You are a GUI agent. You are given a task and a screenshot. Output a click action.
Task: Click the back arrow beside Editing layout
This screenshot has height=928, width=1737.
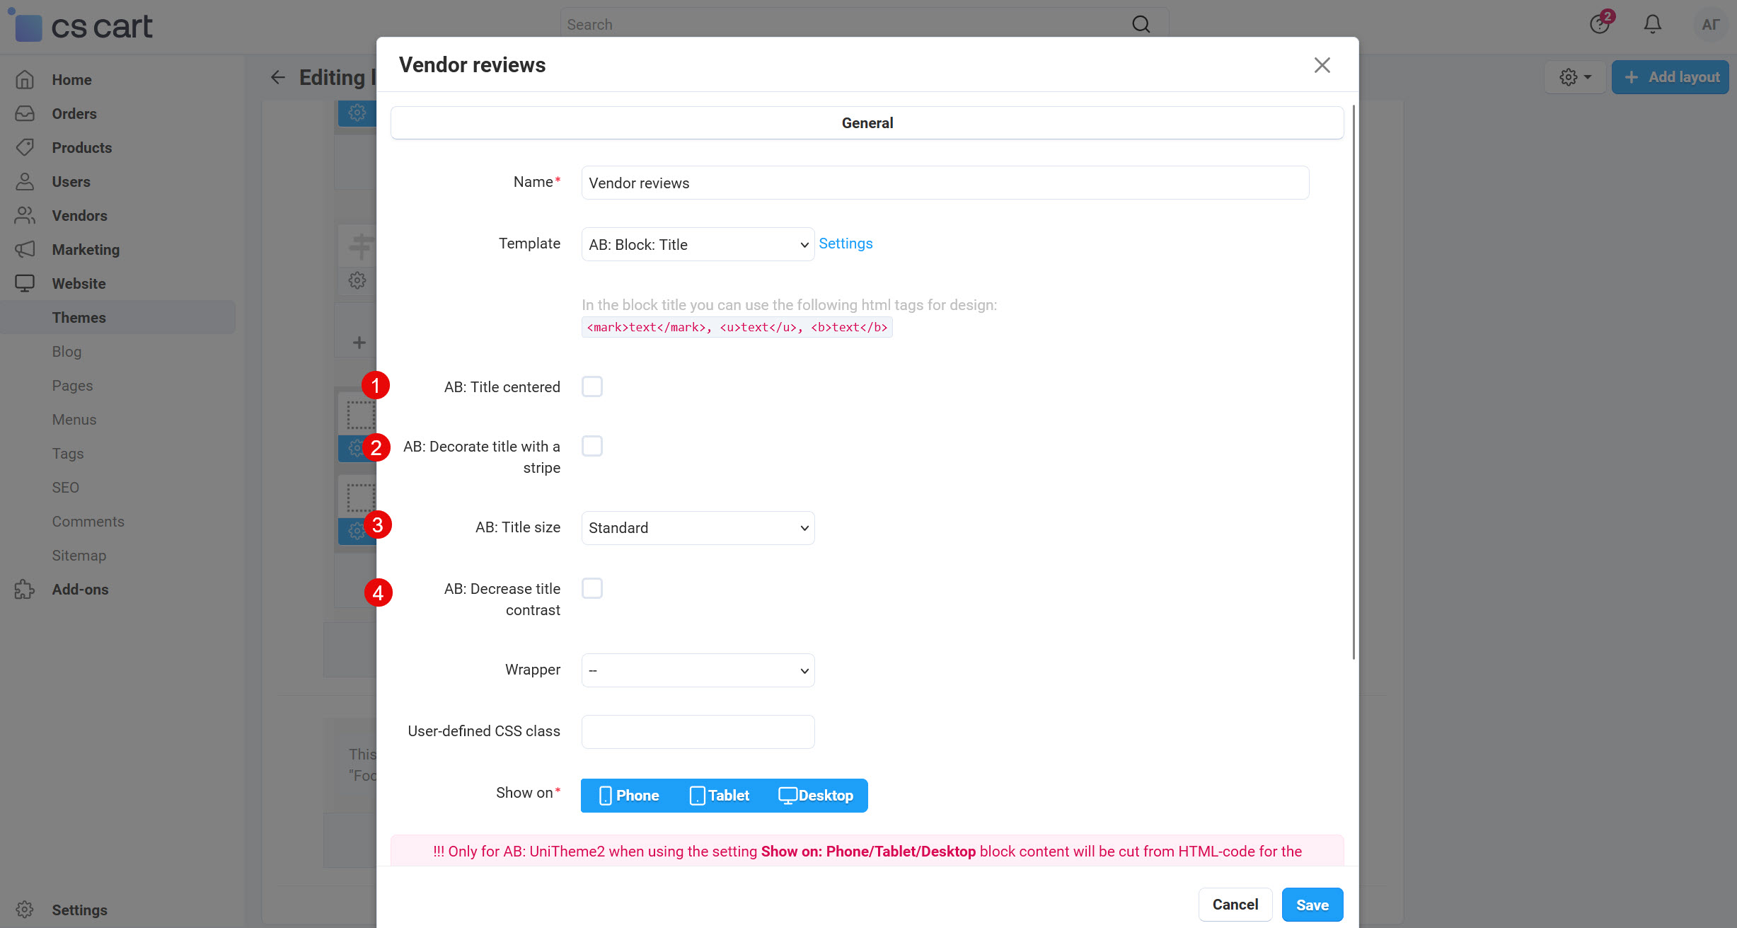(x=277, y=76)
